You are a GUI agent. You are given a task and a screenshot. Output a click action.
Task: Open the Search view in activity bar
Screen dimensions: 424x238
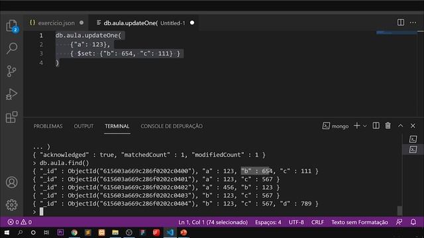tap(12, 48)
